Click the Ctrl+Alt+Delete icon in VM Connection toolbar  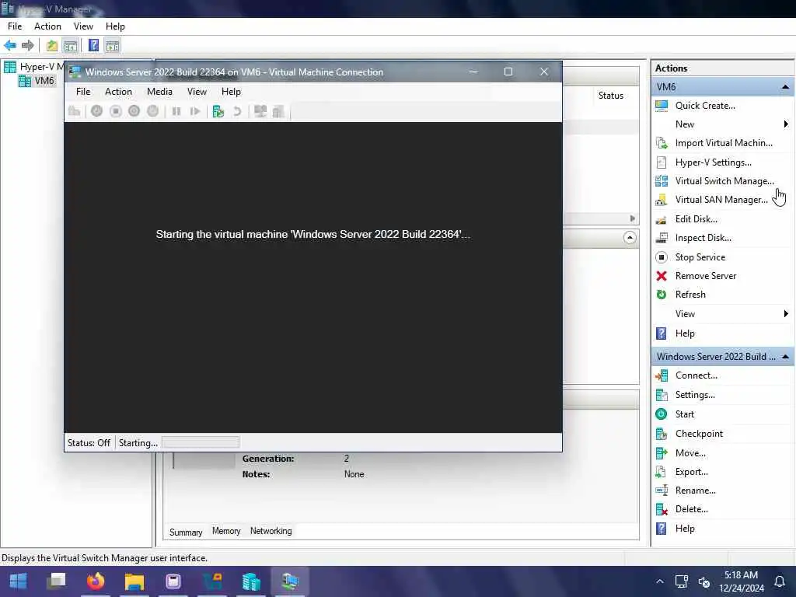(74, 111)
